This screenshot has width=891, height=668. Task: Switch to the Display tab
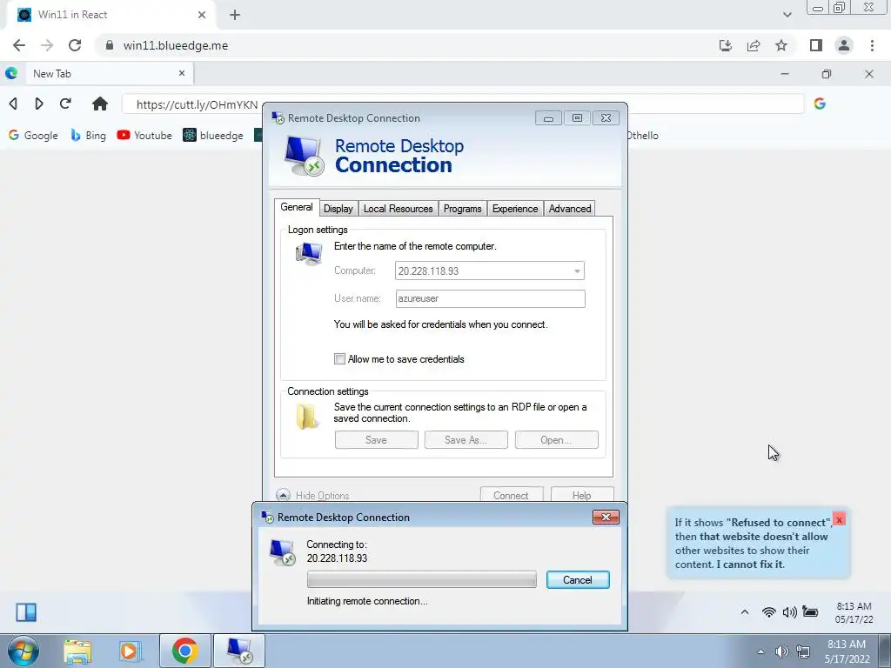tap(338, 209)
